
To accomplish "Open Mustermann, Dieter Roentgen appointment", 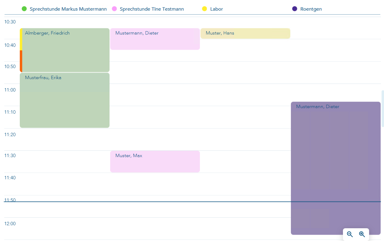I will coord(336,167).
